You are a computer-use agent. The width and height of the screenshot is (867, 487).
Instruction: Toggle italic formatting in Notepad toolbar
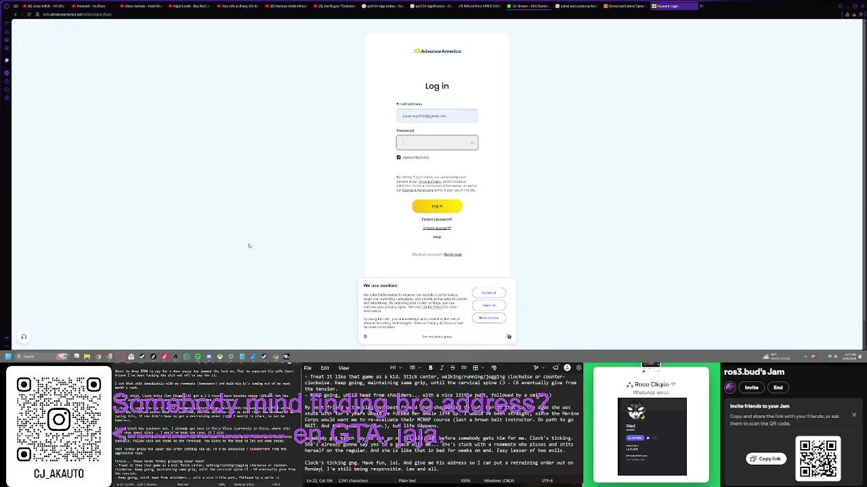click(x=442, y=368)
